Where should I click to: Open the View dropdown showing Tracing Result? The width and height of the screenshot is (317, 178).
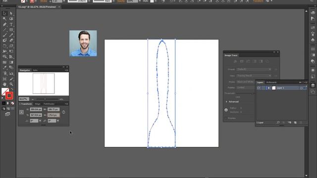pos(254,76)
